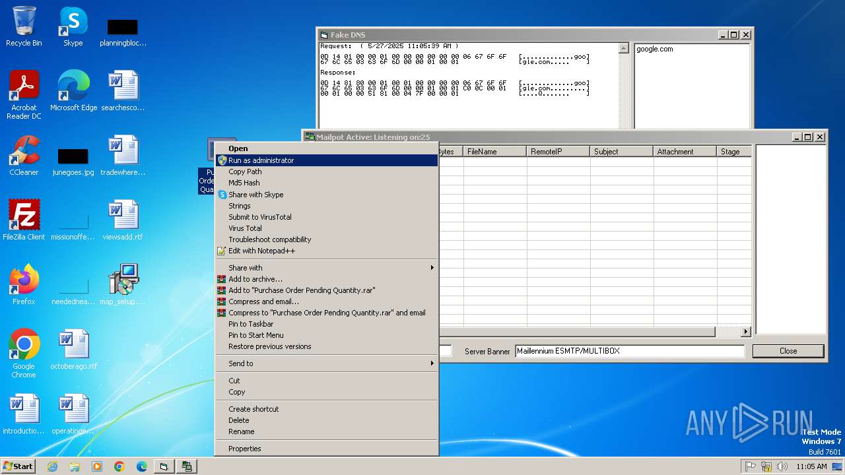The width and height of the screenshot is (845, 475).
Task: Choose Copy in context menu
Action: (326, 392)
